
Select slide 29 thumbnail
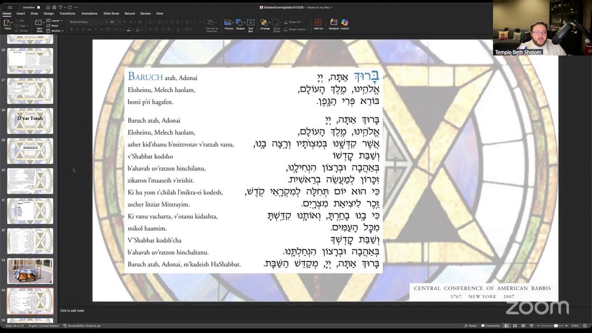point(30,151)
